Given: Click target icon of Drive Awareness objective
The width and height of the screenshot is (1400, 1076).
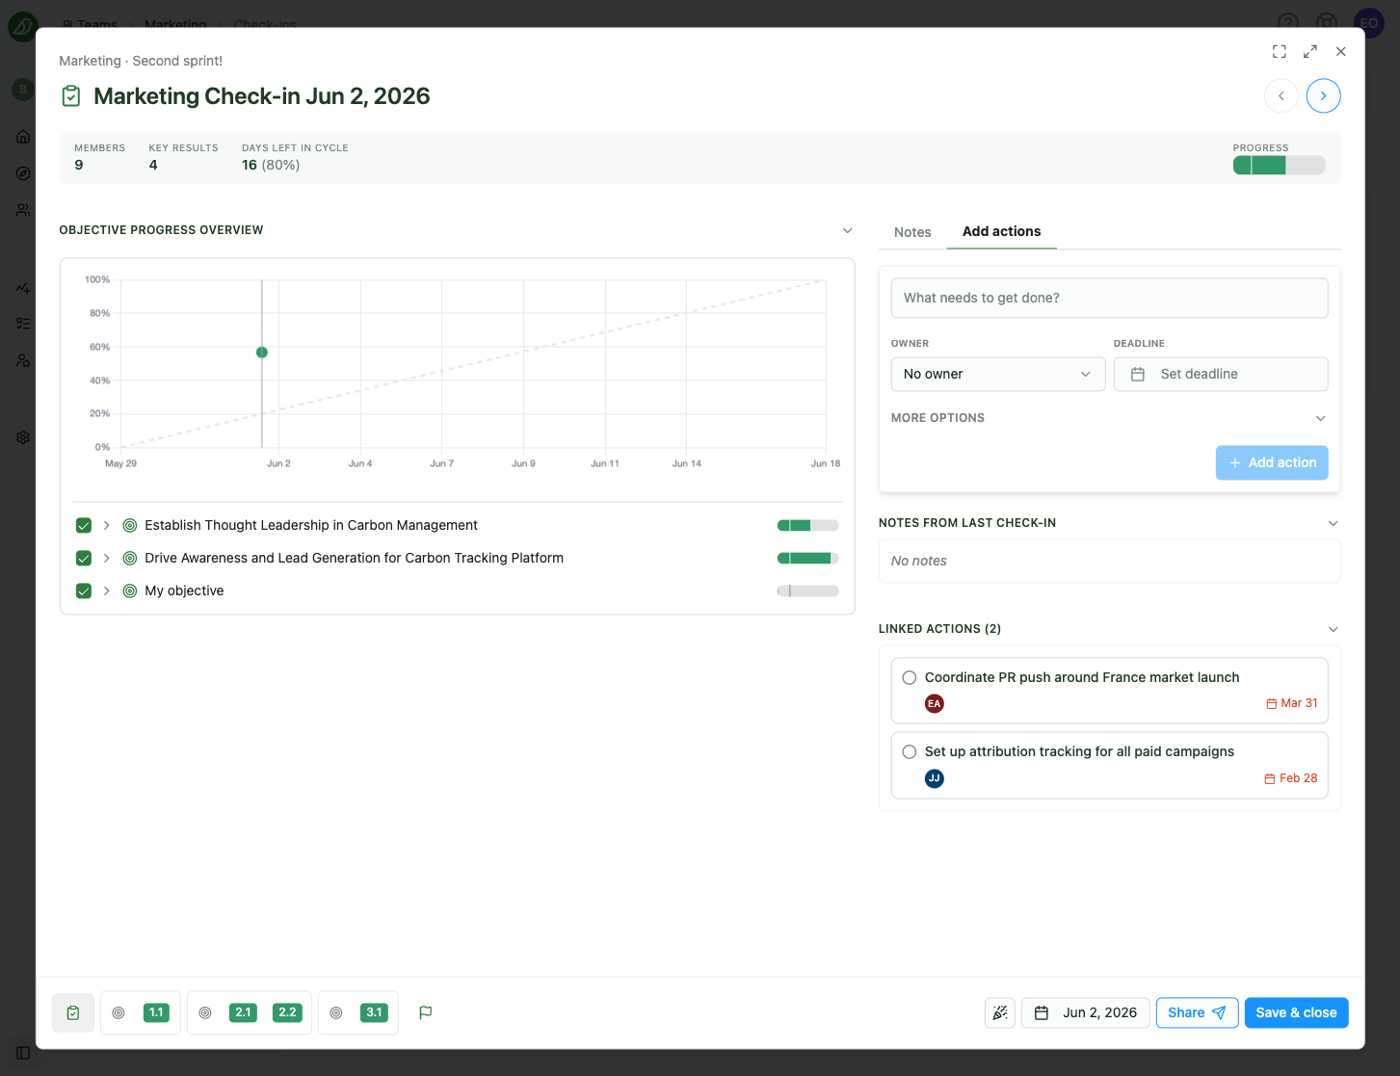Looking at the screenshot, I should pos(130,558).
